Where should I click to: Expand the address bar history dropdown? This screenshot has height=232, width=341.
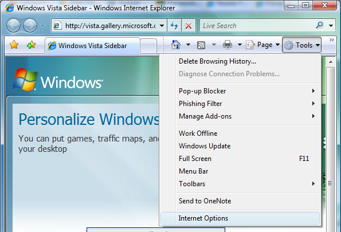pos(162,26)
